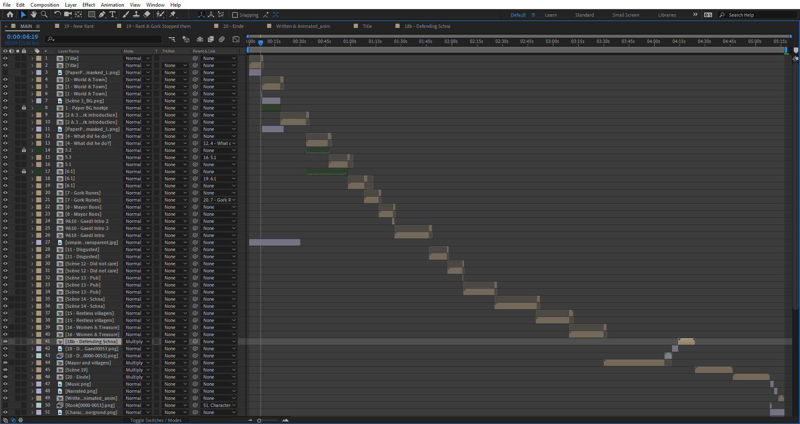Go to the Home screen icon
The width and height of the screenshot is (800, 424).
(x=10, y=15)
